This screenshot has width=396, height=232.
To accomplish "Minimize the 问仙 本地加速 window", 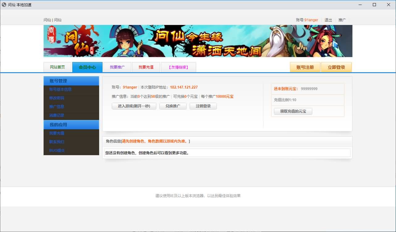I will pos(360,5).
